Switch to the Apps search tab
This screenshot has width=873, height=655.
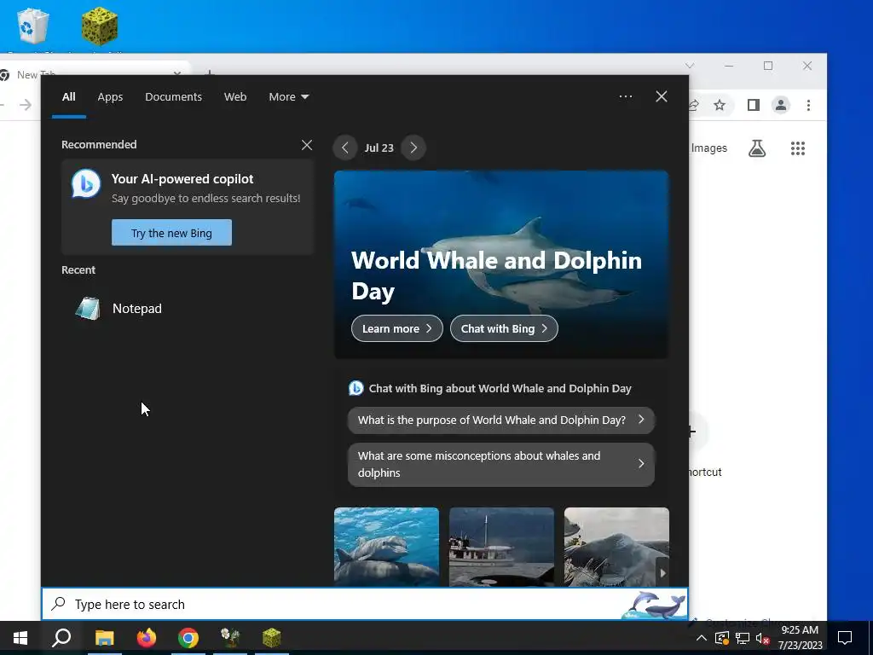[110, 97]
